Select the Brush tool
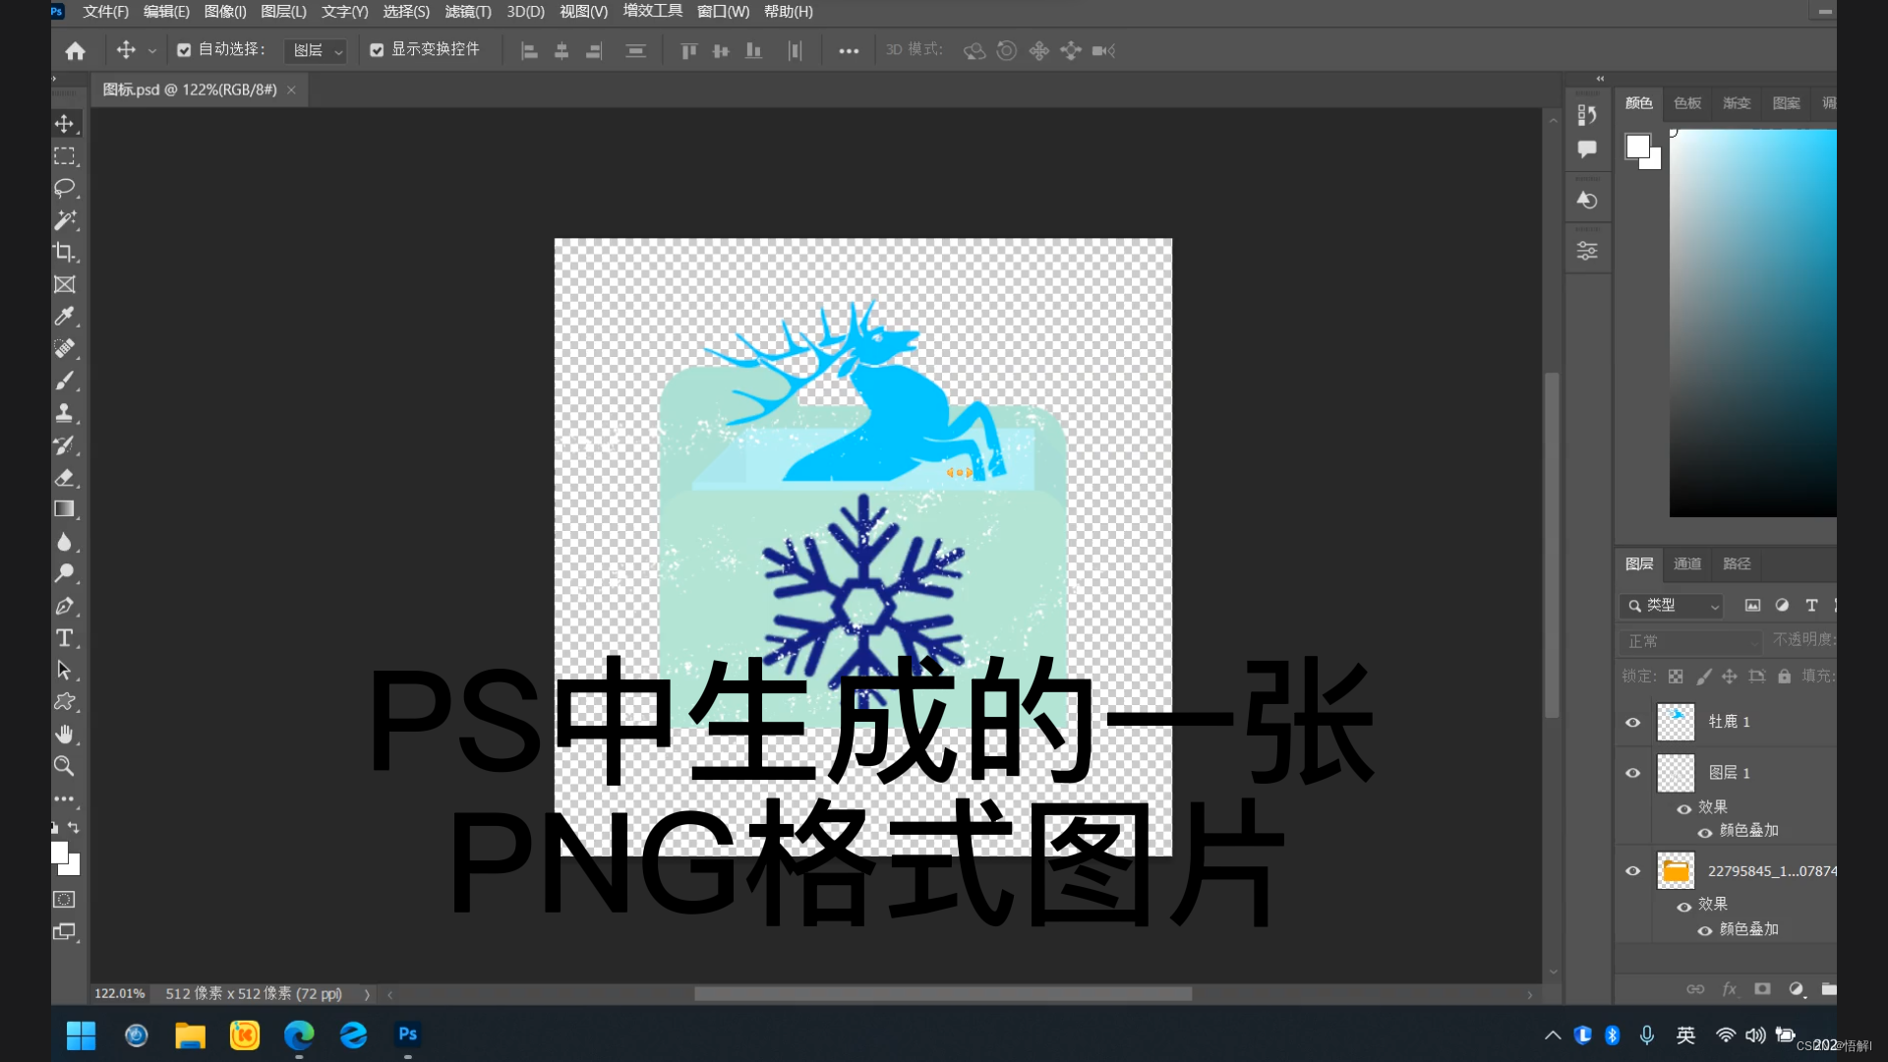 coord(65,381)
